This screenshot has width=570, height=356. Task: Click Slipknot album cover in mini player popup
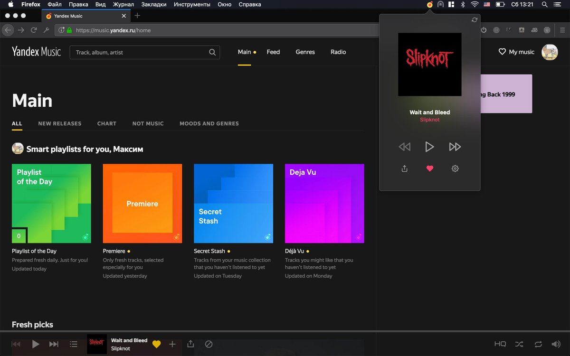coord(429,64)
